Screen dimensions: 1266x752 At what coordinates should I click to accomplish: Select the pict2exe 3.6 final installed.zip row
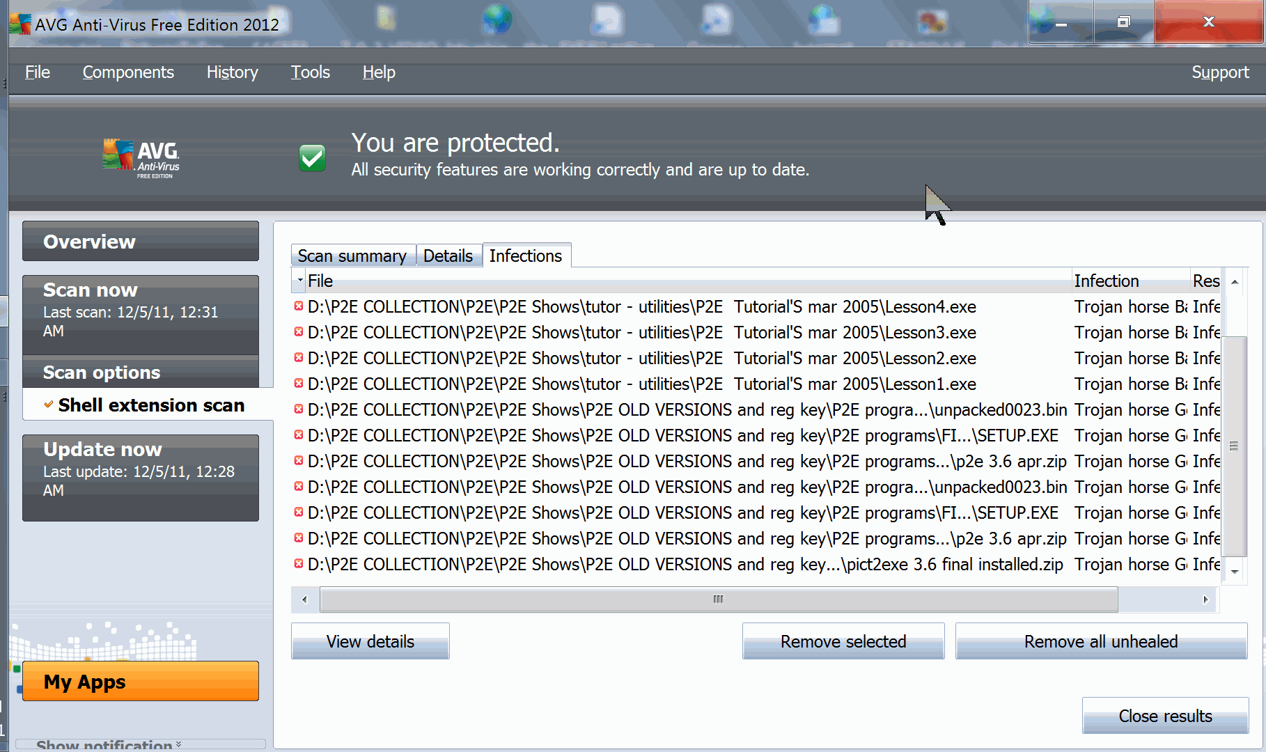click(757, 564)
